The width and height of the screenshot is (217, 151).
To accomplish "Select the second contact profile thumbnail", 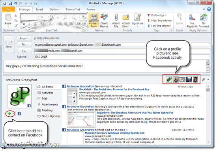I will (x=176, y=80).
